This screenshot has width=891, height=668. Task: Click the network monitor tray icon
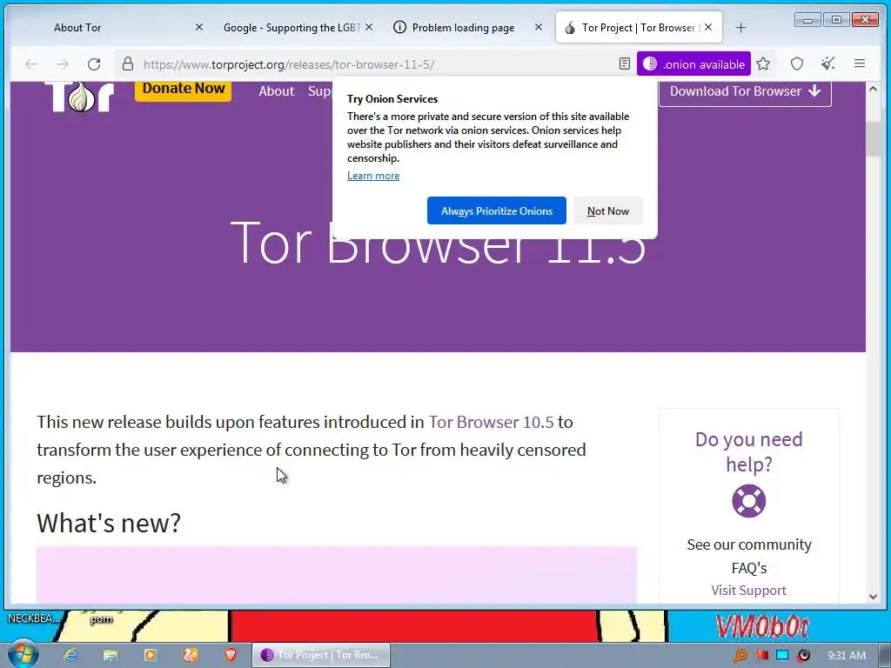click(x=782, y=656)
